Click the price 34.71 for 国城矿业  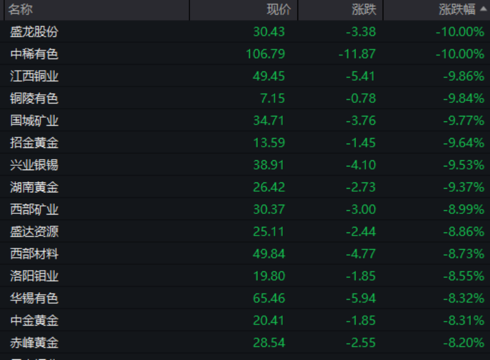(268, 121)
